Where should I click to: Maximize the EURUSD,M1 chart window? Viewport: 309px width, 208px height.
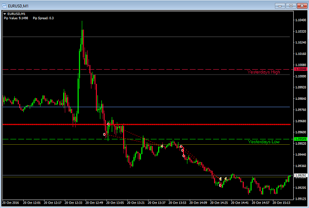(x=291, y=6)
